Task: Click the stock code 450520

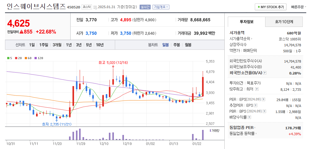Action: 73,7
